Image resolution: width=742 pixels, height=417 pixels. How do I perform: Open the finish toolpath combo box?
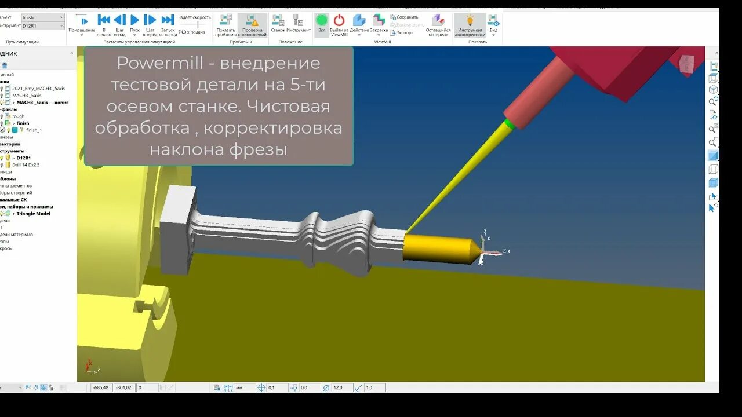click(43, 17)
